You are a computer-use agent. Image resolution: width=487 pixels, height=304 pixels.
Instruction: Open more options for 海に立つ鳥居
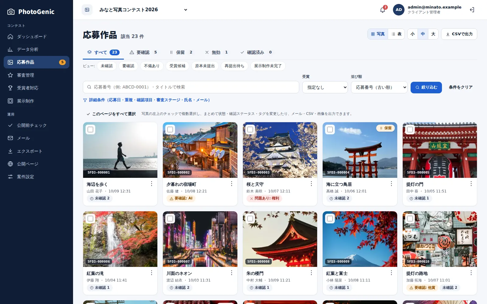(x=391, y=184)
